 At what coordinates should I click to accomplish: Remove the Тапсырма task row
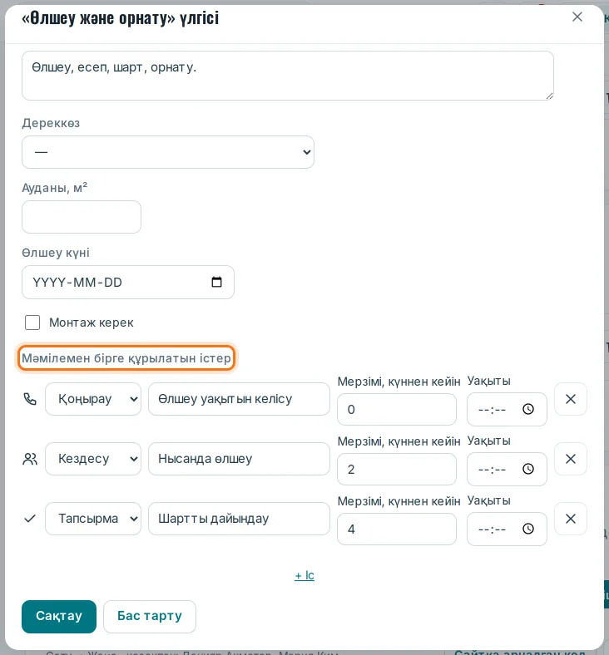click(x=571, y=519)
